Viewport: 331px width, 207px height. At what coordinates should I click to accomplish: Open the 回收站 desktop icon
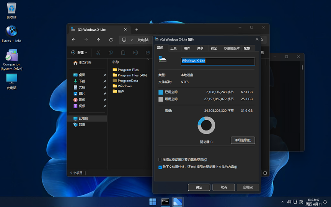pos(11,11)
